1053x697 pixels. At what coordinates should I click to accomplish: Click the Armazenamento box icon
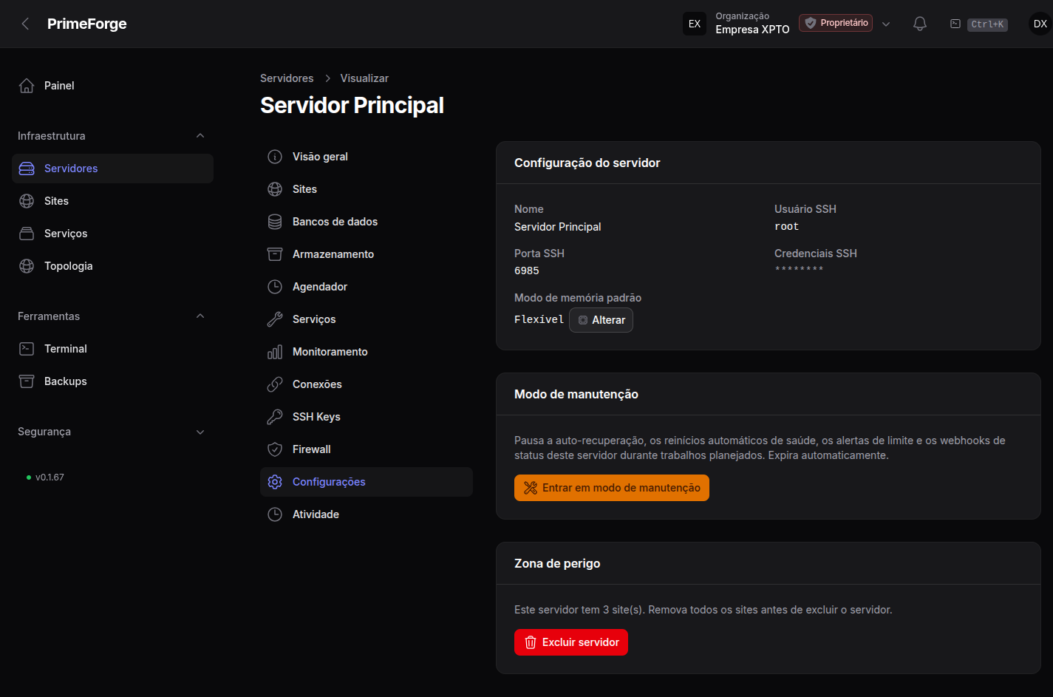point(275,254)
